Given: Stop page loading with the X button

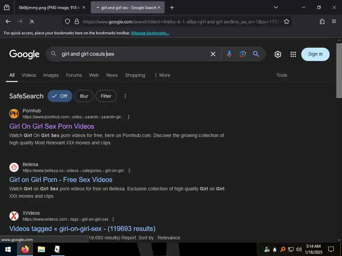Looking at the screenshot, I should point(32,21).
